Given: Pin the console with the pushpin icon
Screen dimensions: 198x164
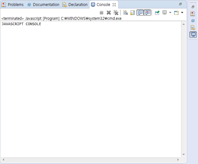Looking at the screenshot, I should tap(157, 13).
